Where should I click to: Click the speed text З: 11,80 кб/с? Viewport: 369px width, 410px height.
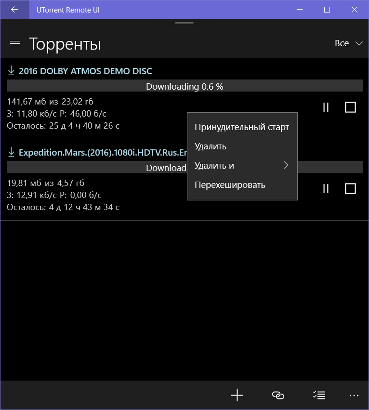pos(32,114)
